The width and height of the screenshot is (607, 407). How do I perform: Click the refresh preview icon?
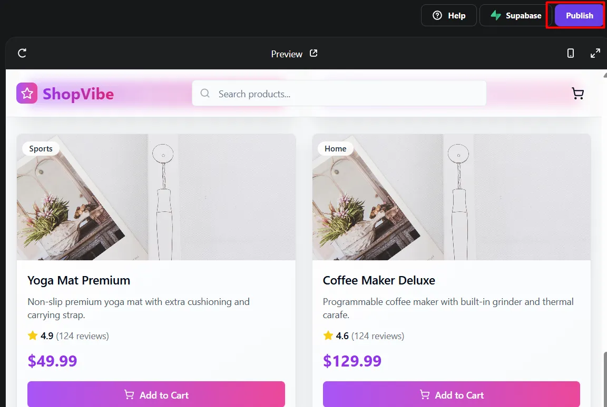22,53
